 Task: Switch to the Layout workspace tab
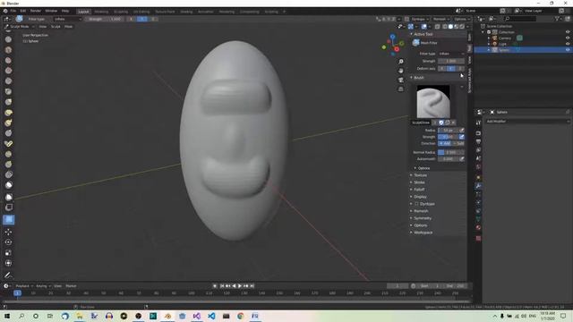(x=83, y=12)
